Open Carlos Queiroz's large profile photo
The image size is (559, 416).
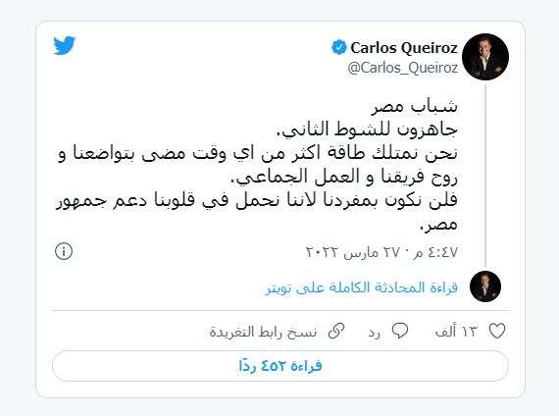coord(485,57)
